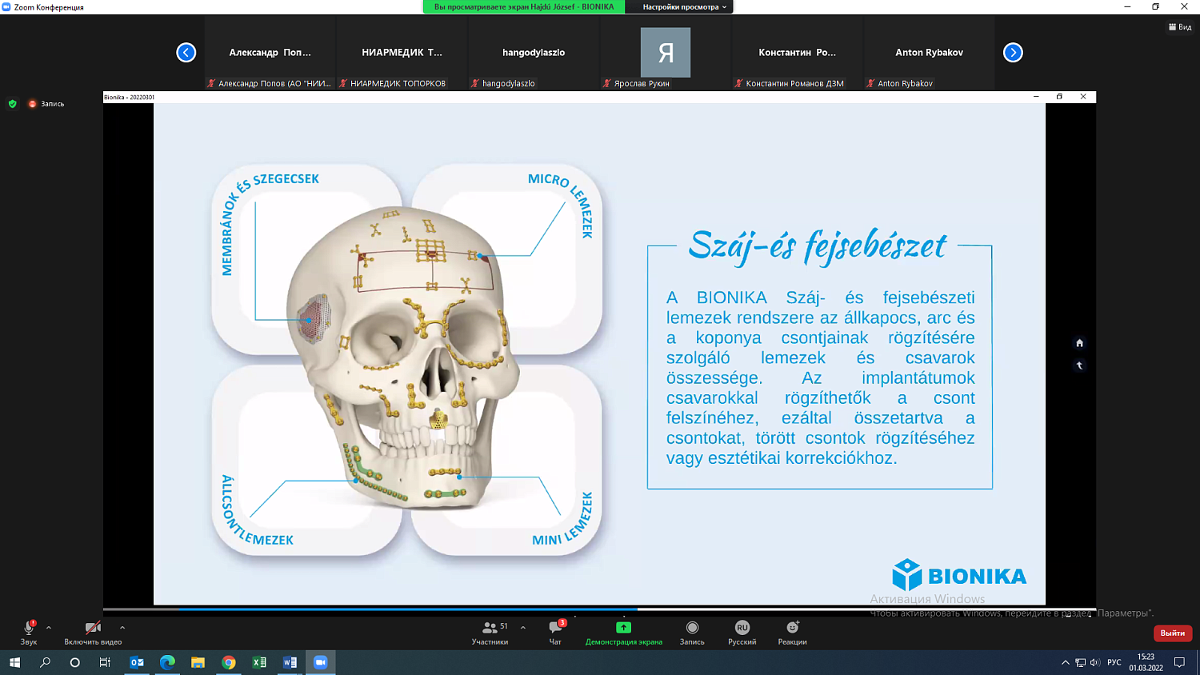This screenshot has width=1200, height=675.
Task: Open Excel from the taskbar
Action: [259, 662]
